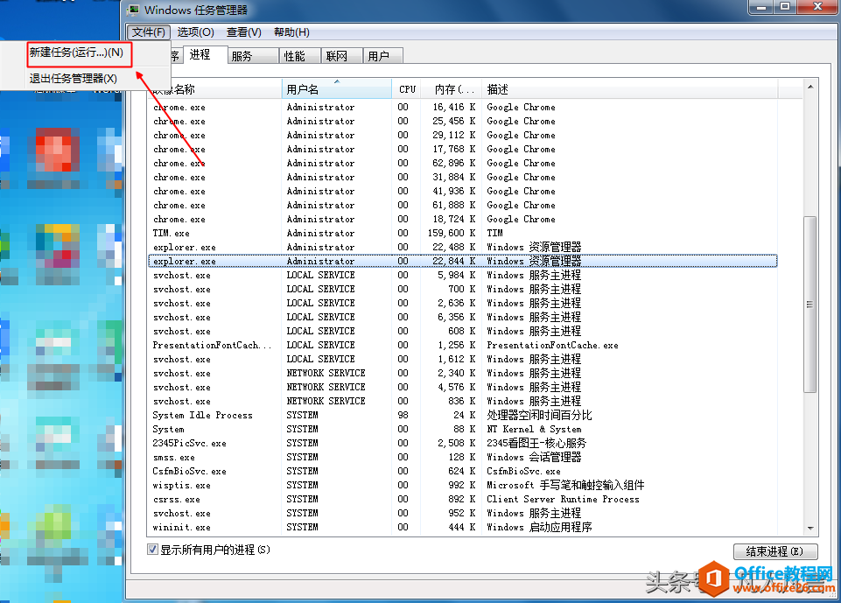Screen dimensions: 841x603
Task: Select the System process row
Action: [x=462, y=429]
